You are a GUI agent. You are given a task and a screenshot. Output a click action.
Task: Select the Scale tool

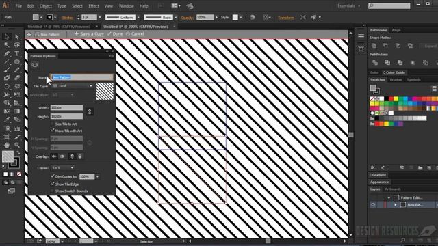(x=16, y=87)
